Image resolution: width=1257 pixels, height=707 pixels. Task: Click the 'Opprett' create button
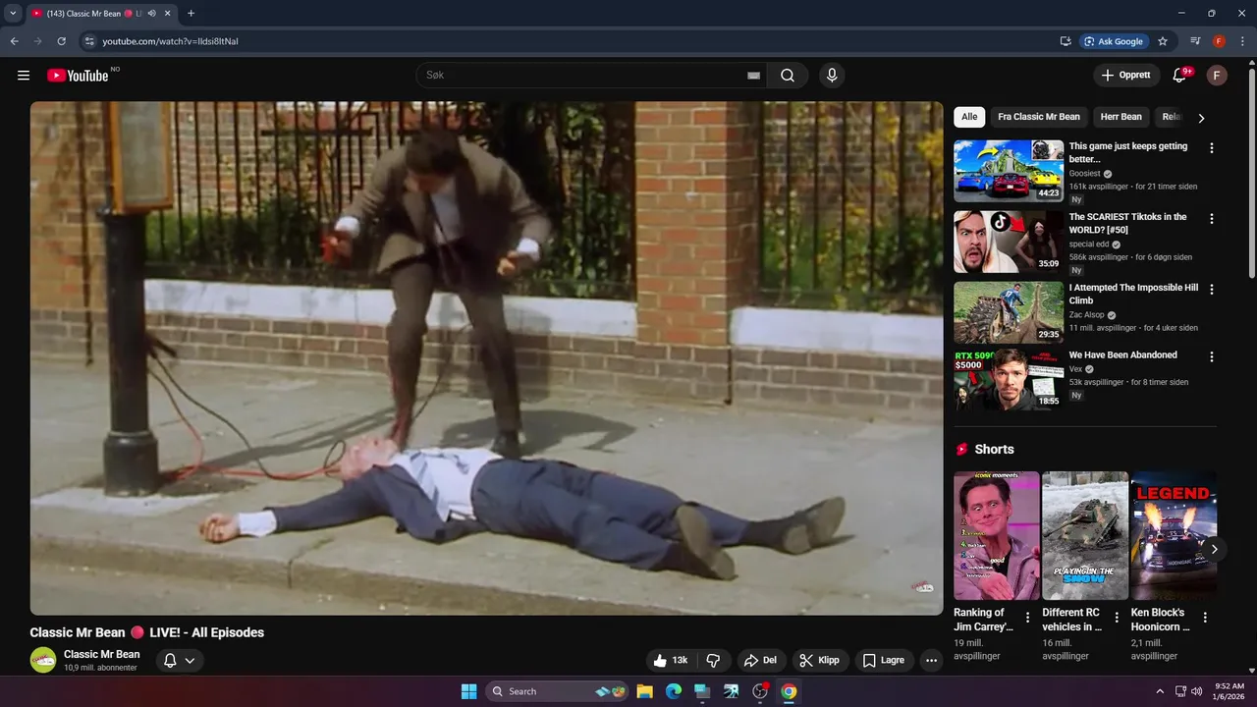coord(1126,76)
